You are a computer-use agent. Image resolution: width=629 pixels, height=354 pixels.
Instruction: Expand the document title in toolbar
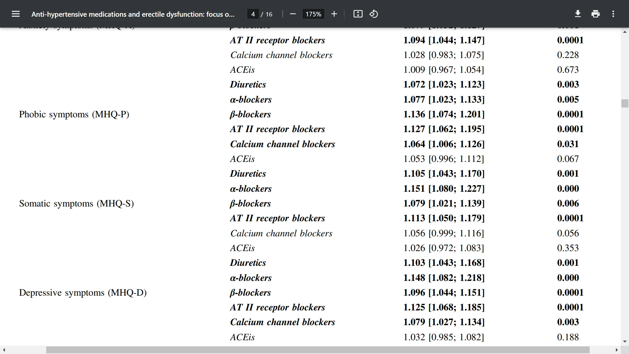pyautogui.click(x=133, y=14)
